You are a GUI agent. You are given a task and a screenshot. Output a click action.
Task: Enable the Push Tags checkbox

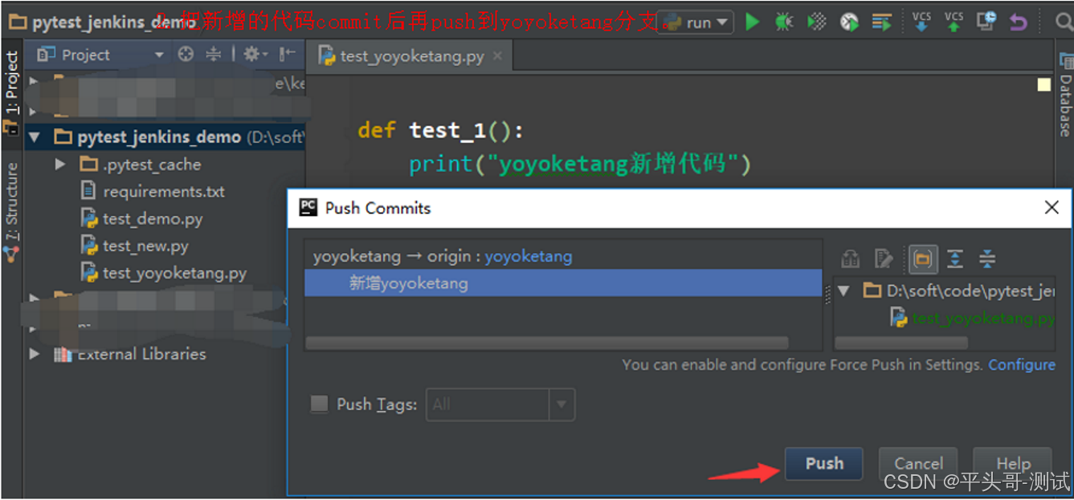click(319, 404)
